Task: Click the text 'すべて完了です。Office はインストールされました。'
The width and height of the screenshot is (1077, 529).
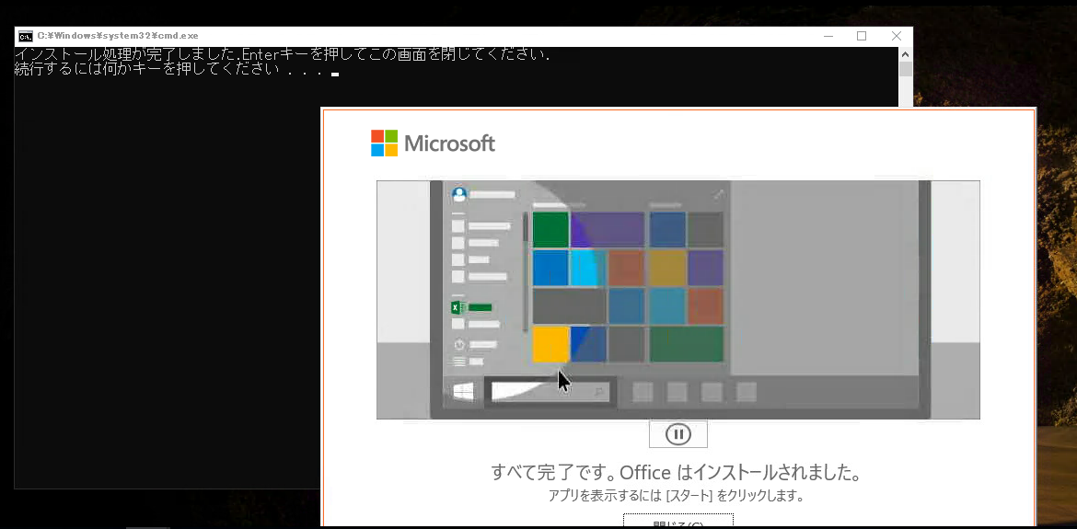Action: (676, 473)
